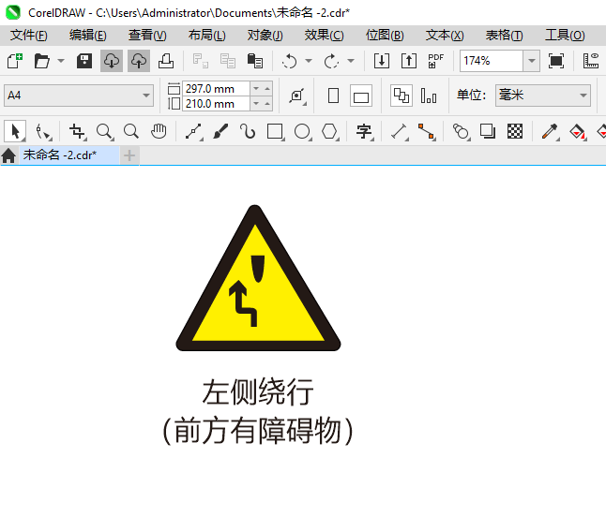This screenshot has height=516, width=606.
Task: Select the Drop Shadow tool
Action: point(488,132)
